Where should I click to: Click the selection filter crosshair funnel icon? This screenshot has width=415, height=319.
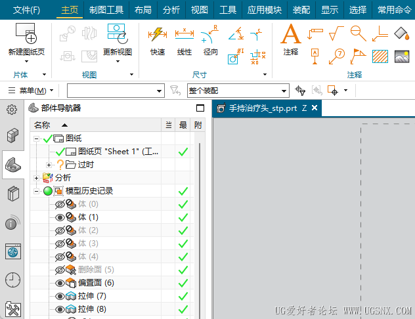[300, 91]
